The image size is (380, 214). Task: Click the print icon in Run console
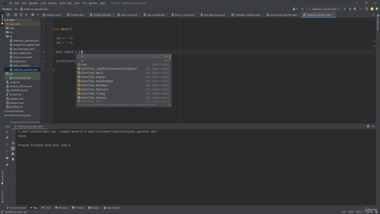(x=13, y=154)
